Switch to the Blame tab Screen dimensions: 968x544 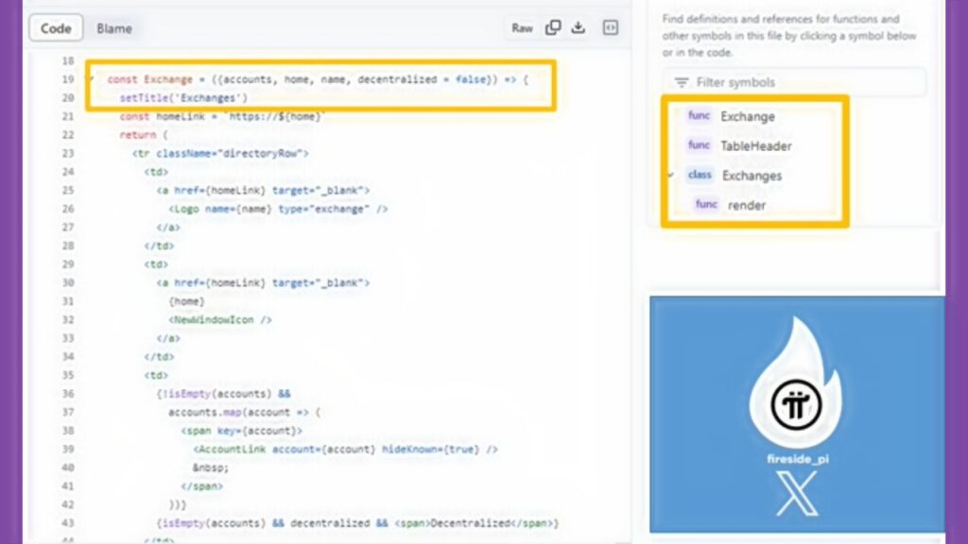pos(114,28)
